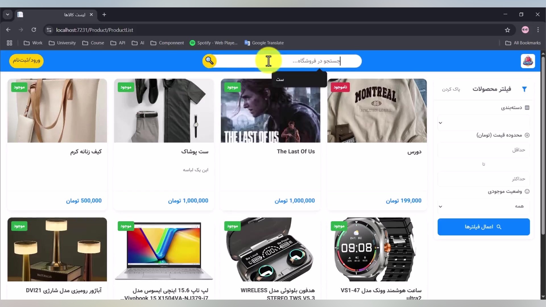This screenshot has width=546, height=307.
Task: Apply filters with اعمال فیلترها button
Action: pos(483,227)
